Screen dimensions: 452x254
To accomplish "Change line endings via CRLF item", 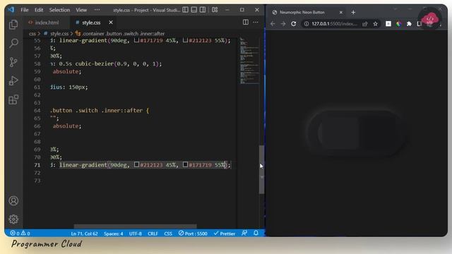I will point(153,234).
